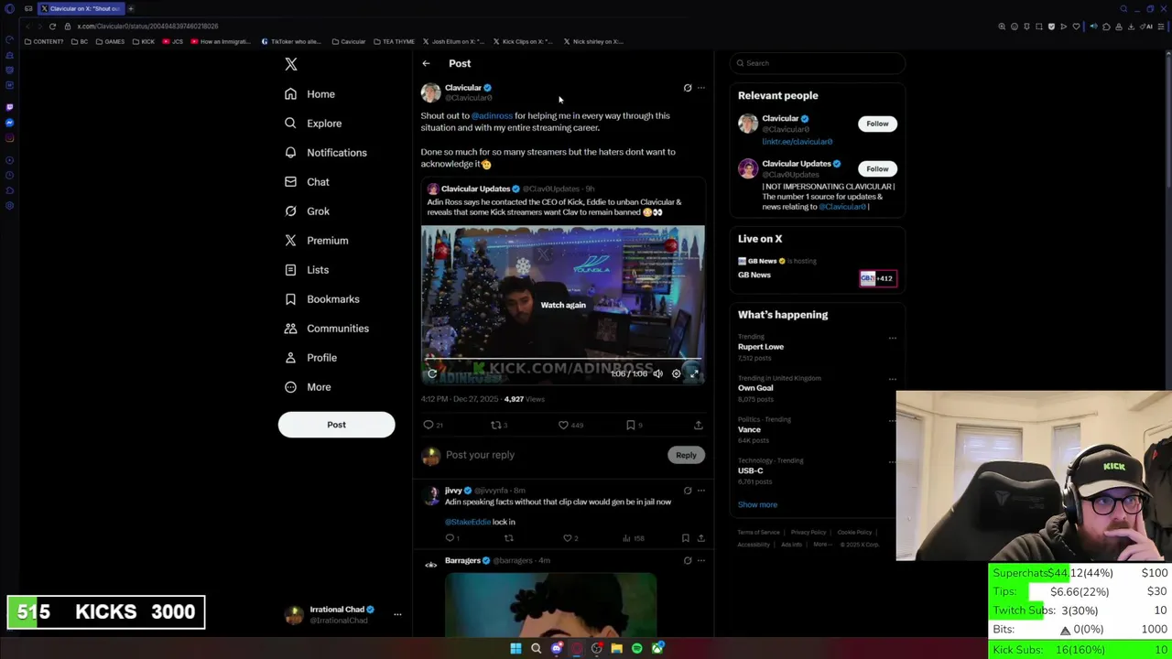Follow Clavicular Updates in Relevant people
1172x659 pixels.
click(877, 168)
